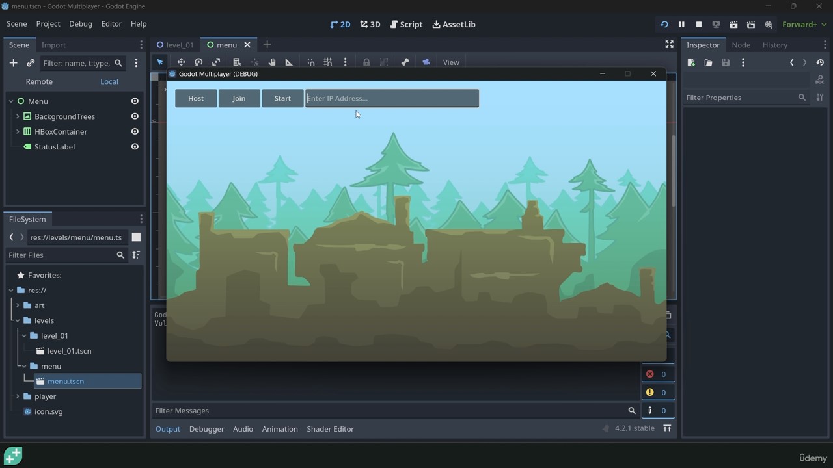The width and height of the screenshot is (833, 468).
Task: Activate the Ruler Mode tool
Action: [x=289, y=62]
